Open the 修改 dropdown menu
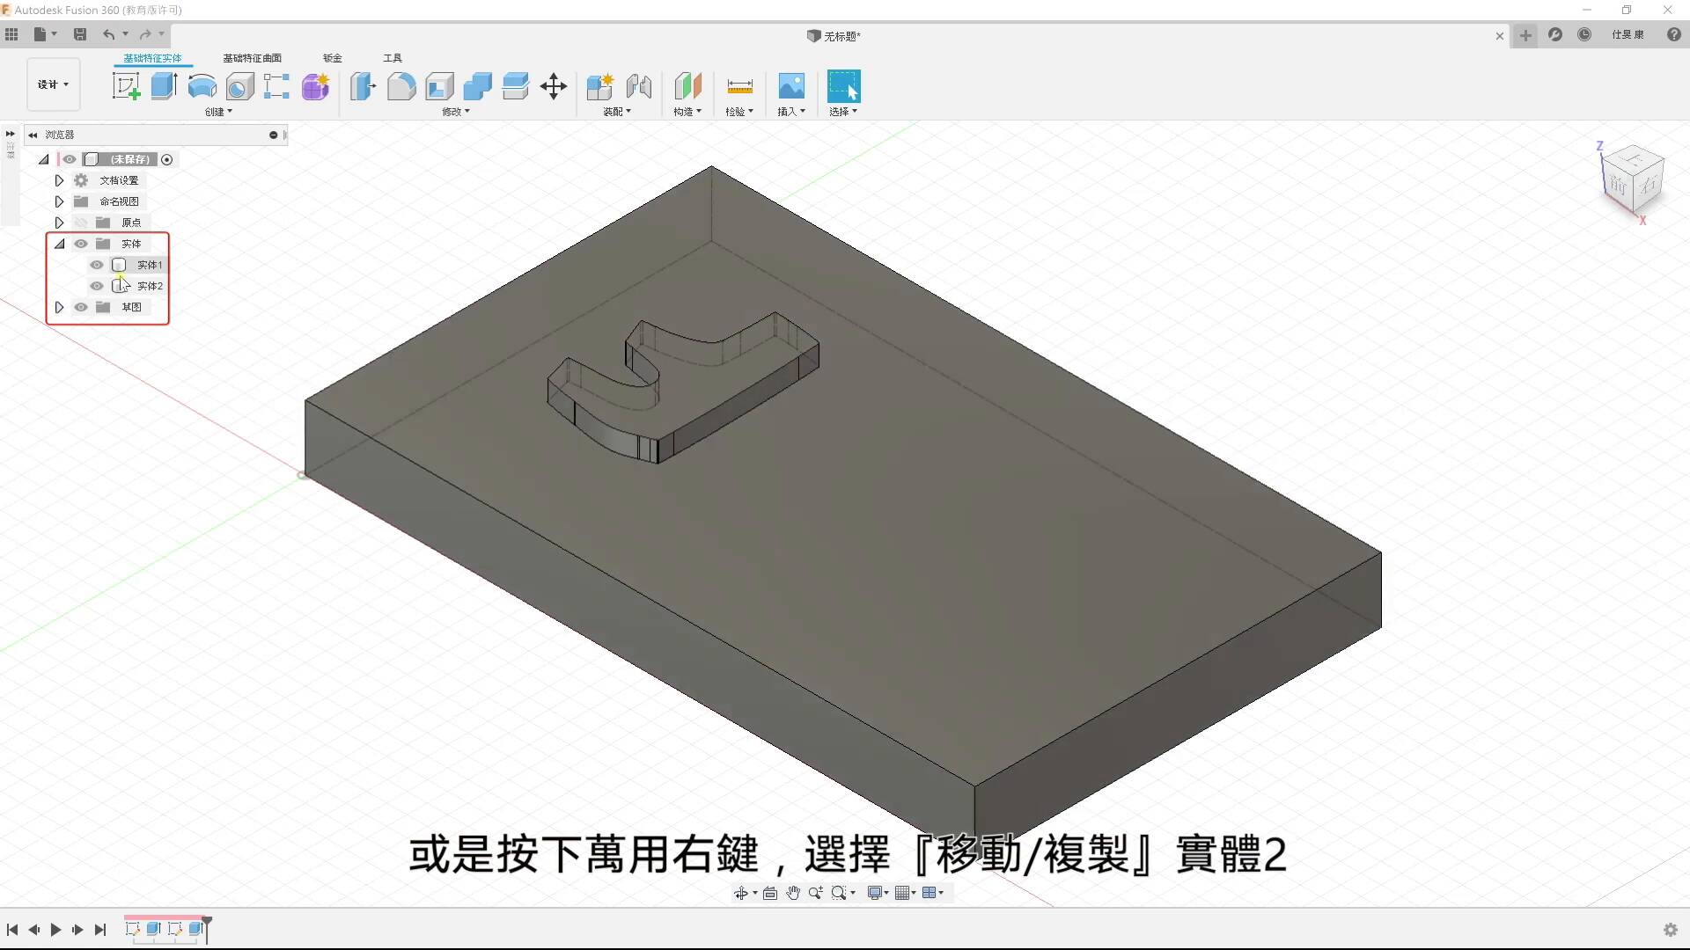 [x=456, y=112]
